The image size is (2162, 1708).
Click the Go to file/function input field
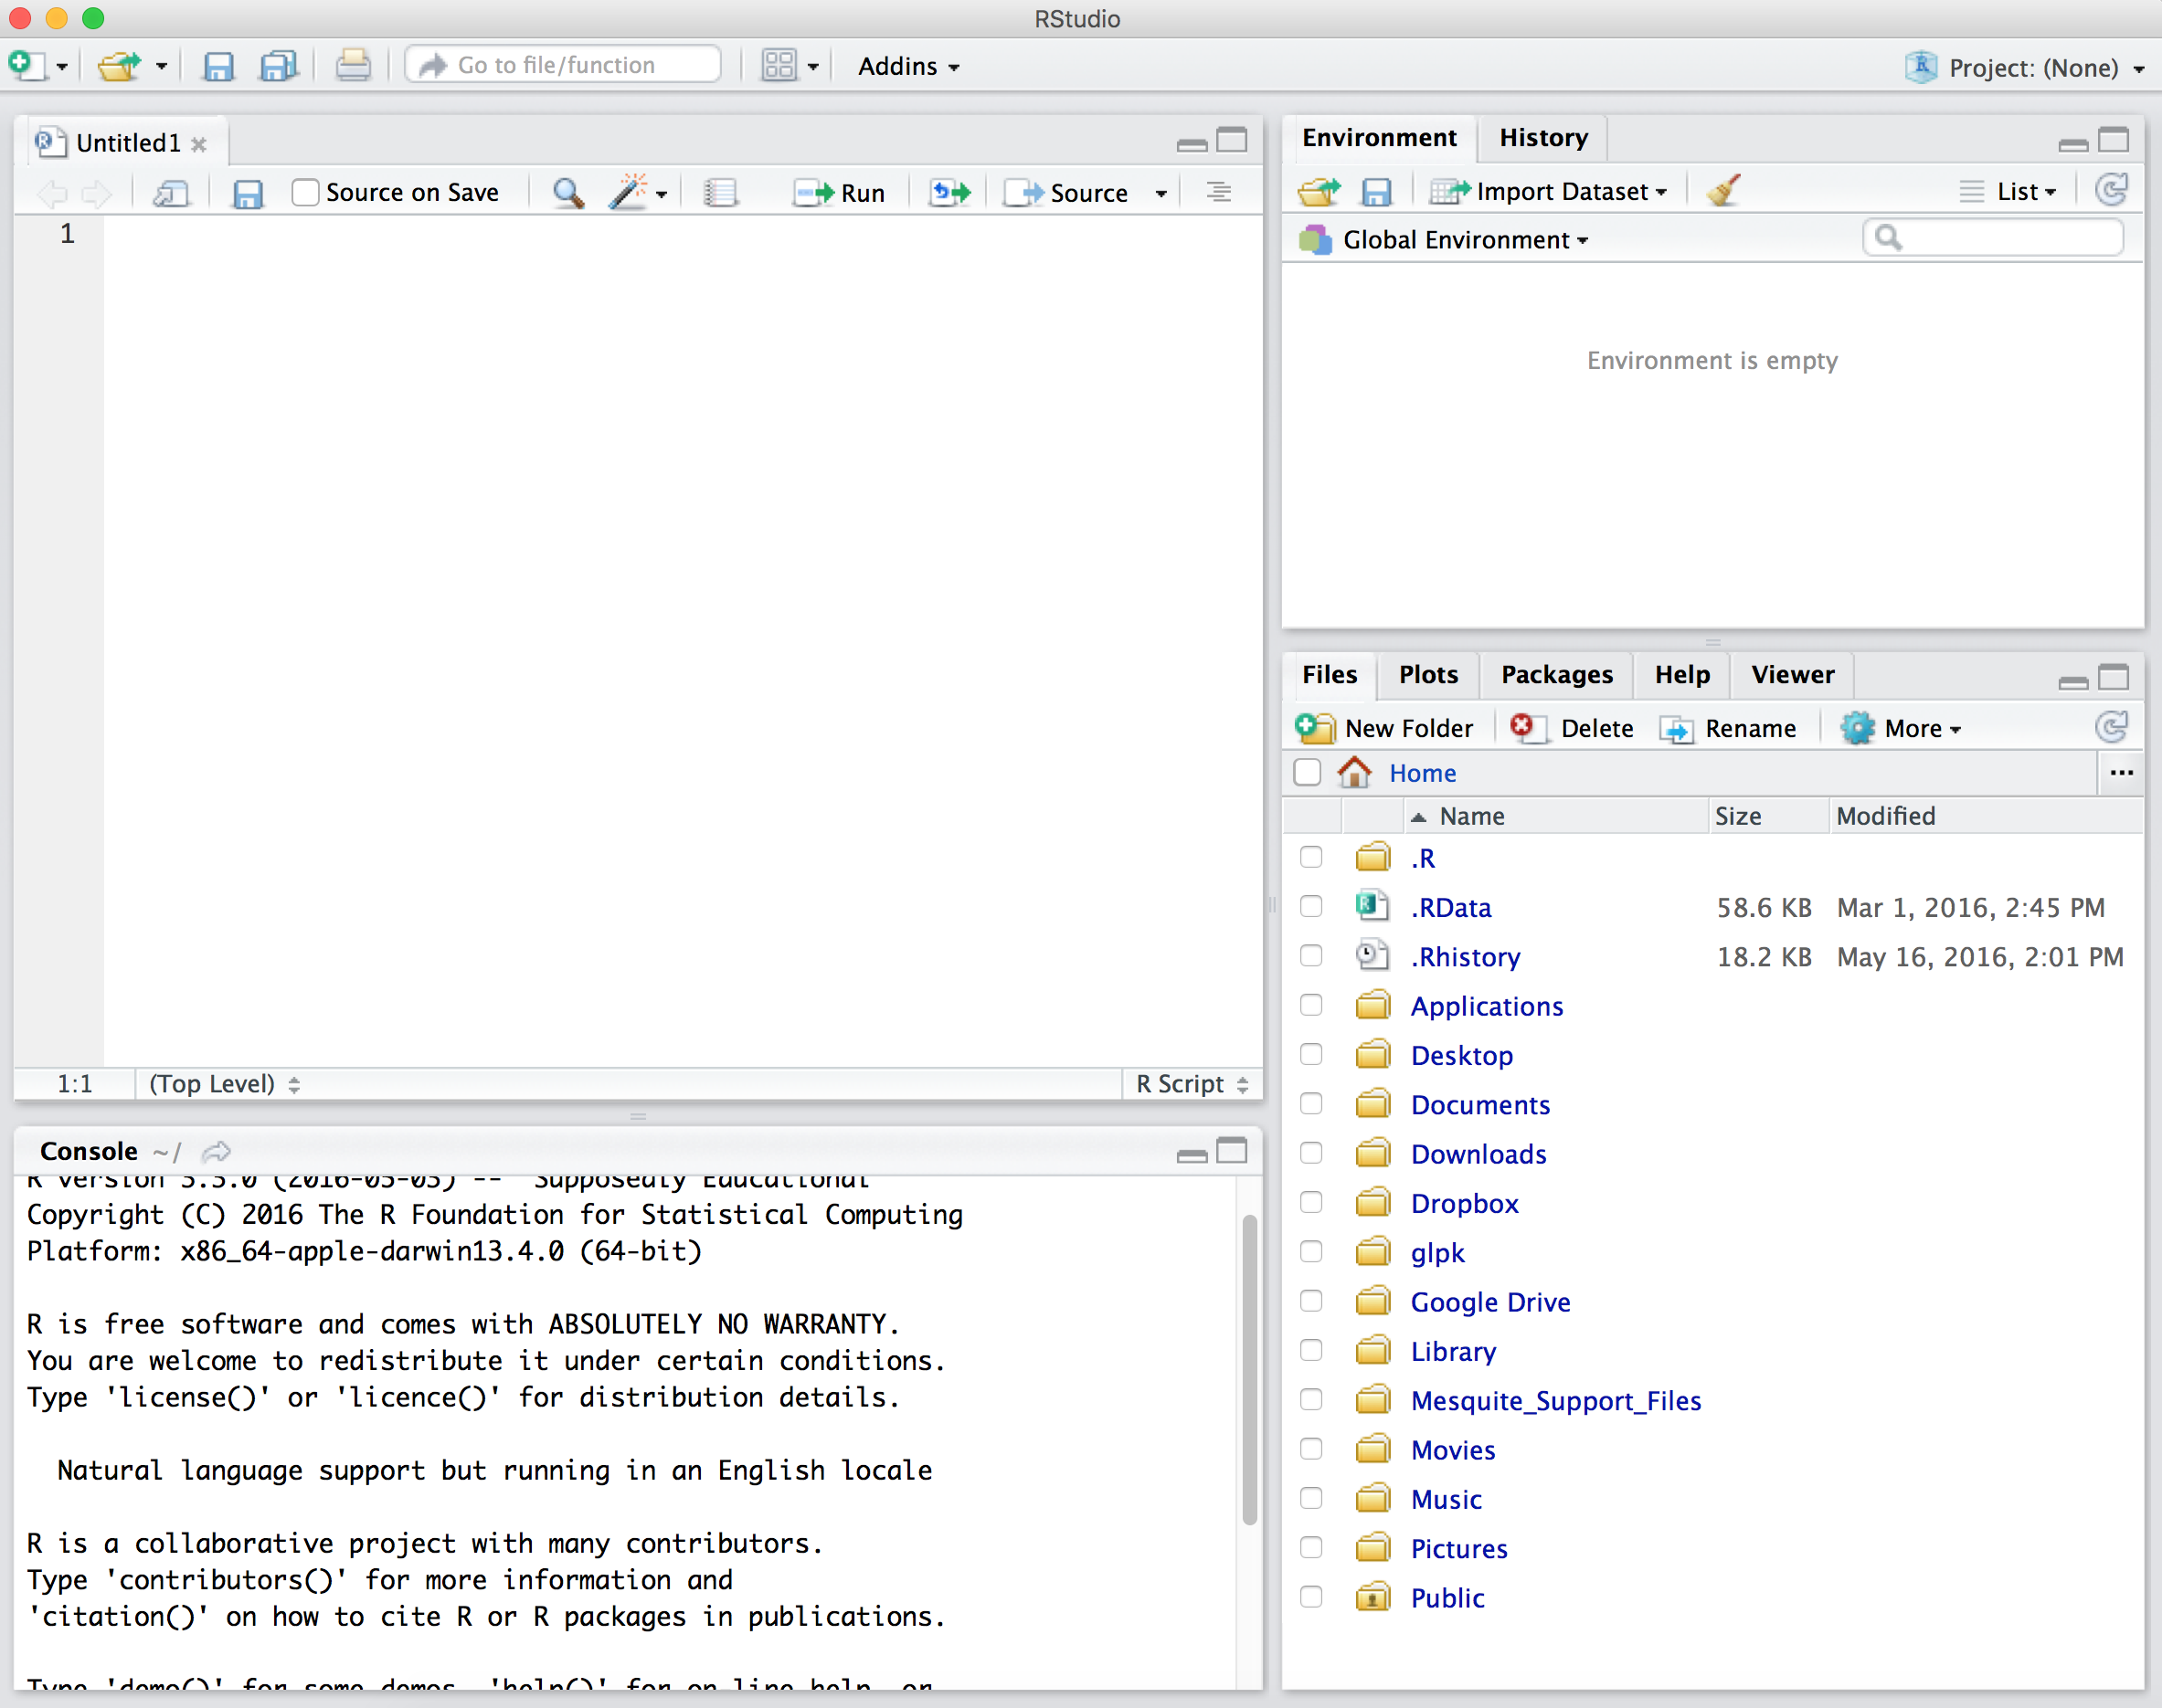pos(565,65)
